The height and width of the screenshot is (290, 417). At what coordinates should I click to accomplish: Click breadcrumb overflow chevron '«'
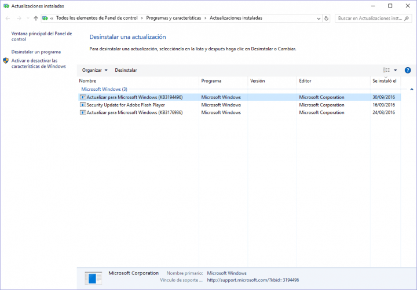coord(52,19)
